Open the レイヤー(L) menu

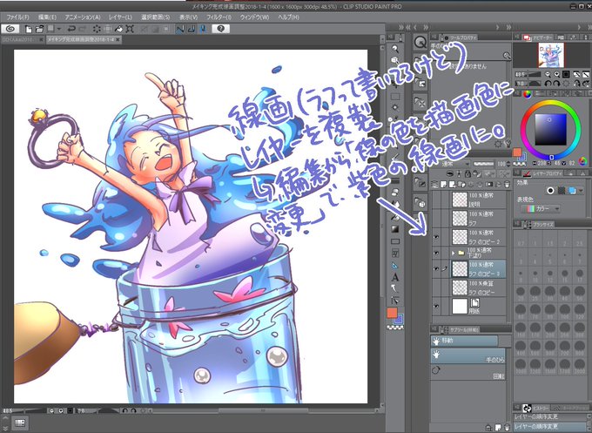[120, 17]
